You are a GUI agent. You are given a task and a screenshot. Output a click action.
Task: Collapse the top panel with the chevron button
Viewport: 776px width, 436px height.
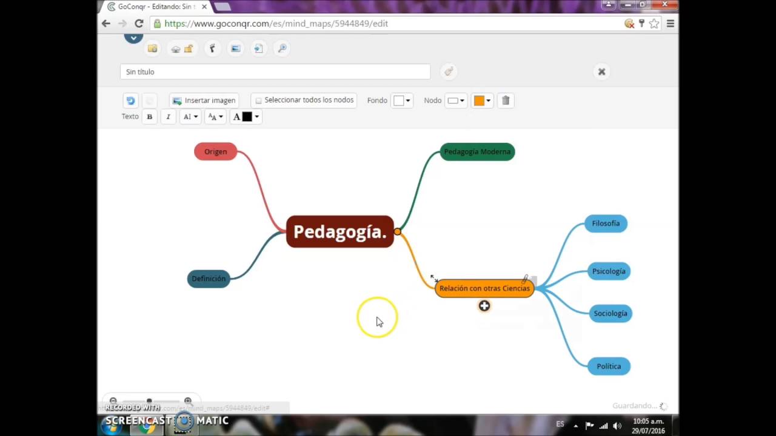click(x=133, y=38)
